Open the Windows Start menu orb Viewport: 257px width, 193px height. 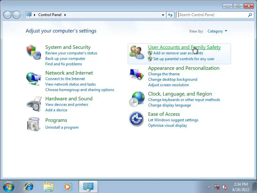(9, 187)
